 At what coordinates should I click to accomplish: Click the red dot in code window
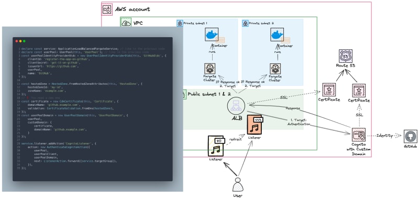tap(17, 41)
